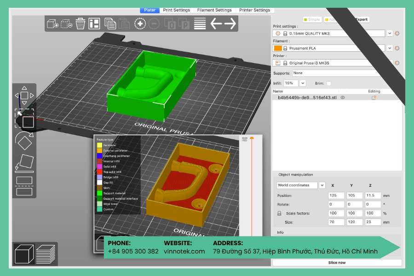Select the Cut tool in left toolbar
This screenshot has height=276, width=414.
tap(24, 186)
